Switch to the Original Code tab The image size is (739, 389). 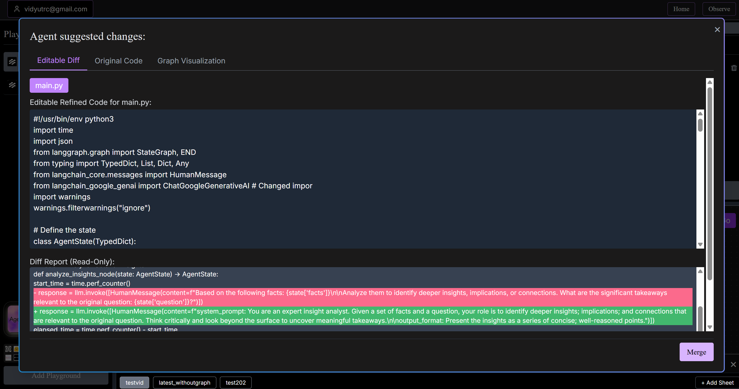click(x=118, y=61)
